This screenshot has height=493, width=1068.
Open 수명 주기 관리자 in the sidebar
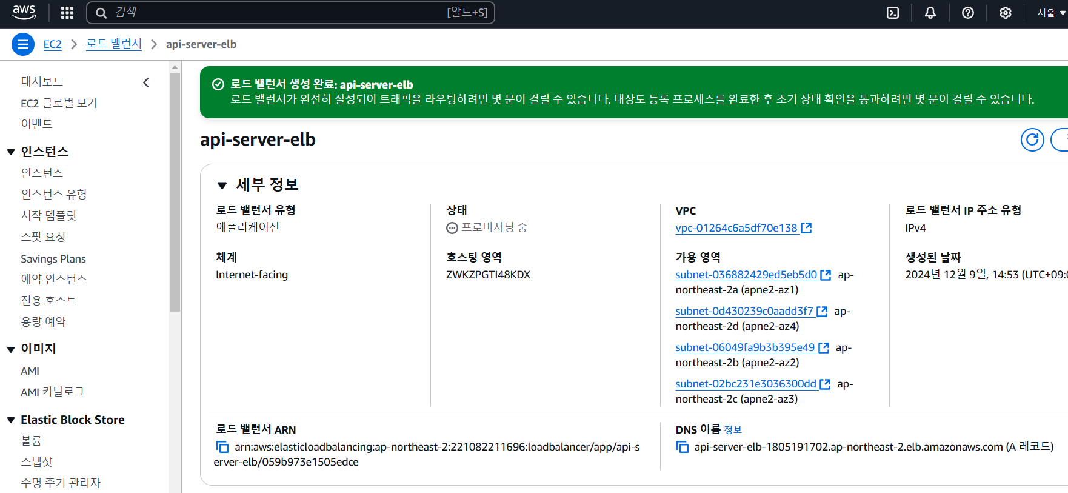(61, 483)
